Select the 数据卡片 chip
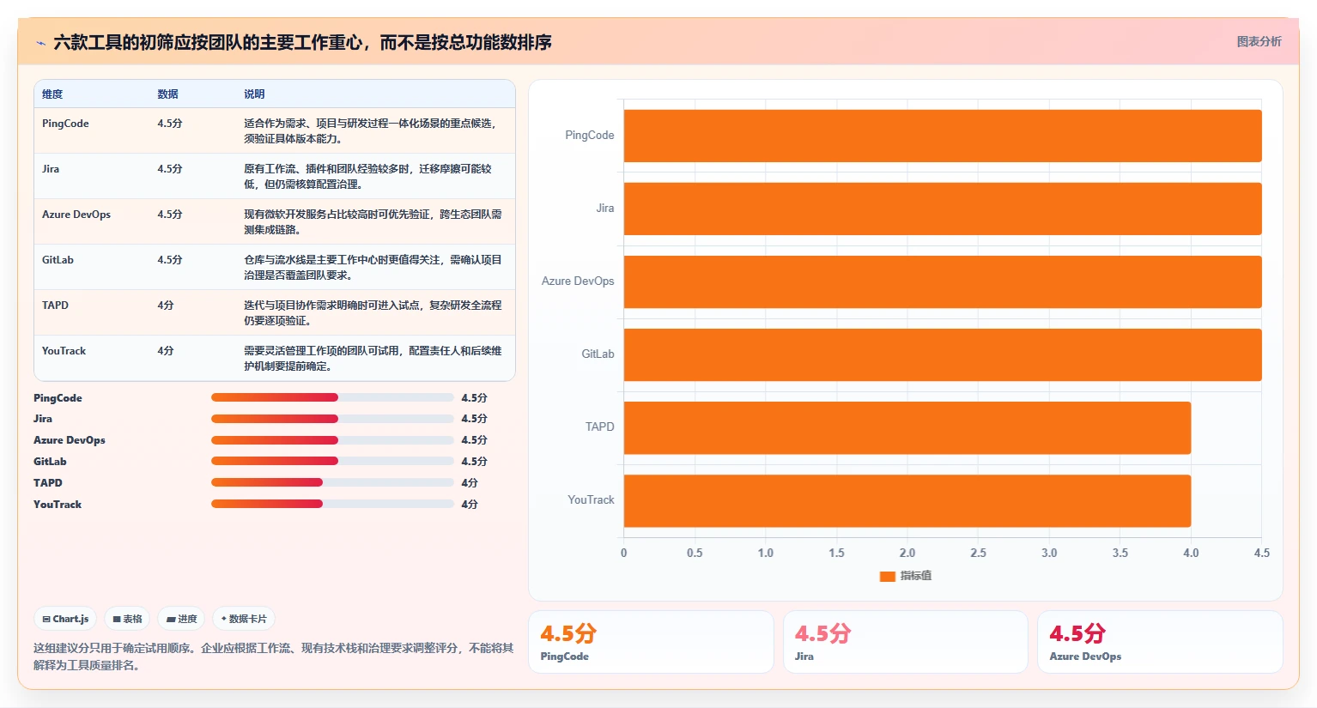1317x708 pixels. tap(244, 619)
